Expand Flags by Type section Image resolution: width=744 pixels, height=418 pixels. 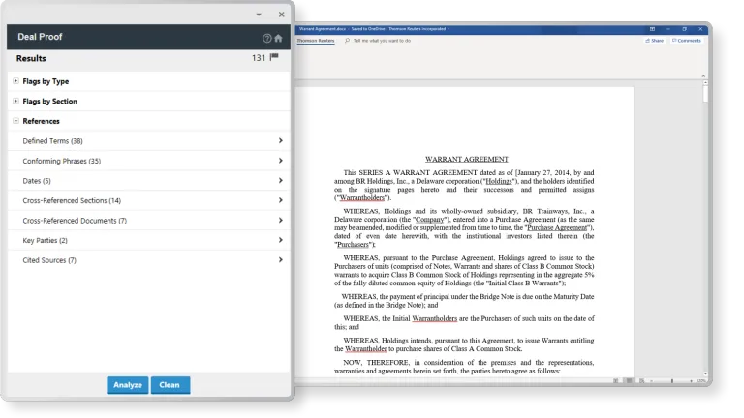pos(15,81)
